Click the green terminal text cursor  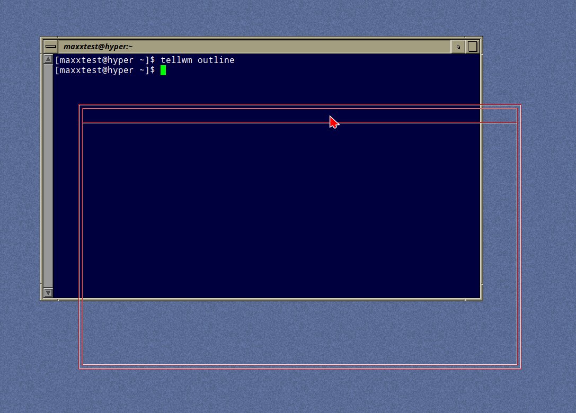pos(164,70)
